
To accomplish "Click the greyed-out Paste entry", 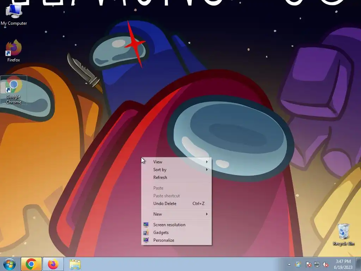I will point(177,188).
